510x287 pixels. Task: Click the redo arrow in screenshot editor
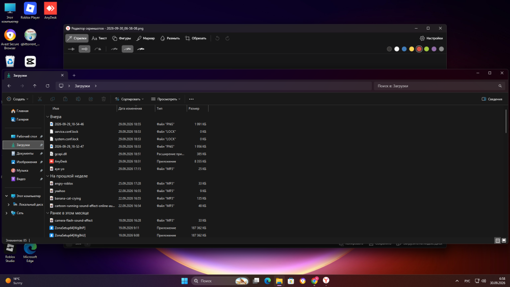tap(227, 38)
